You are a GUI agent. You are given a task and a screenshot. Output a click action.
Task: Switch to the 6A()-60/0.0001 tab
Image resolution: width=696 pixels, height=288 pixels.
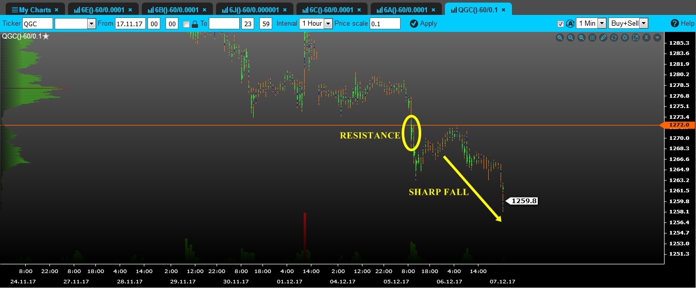406,10
